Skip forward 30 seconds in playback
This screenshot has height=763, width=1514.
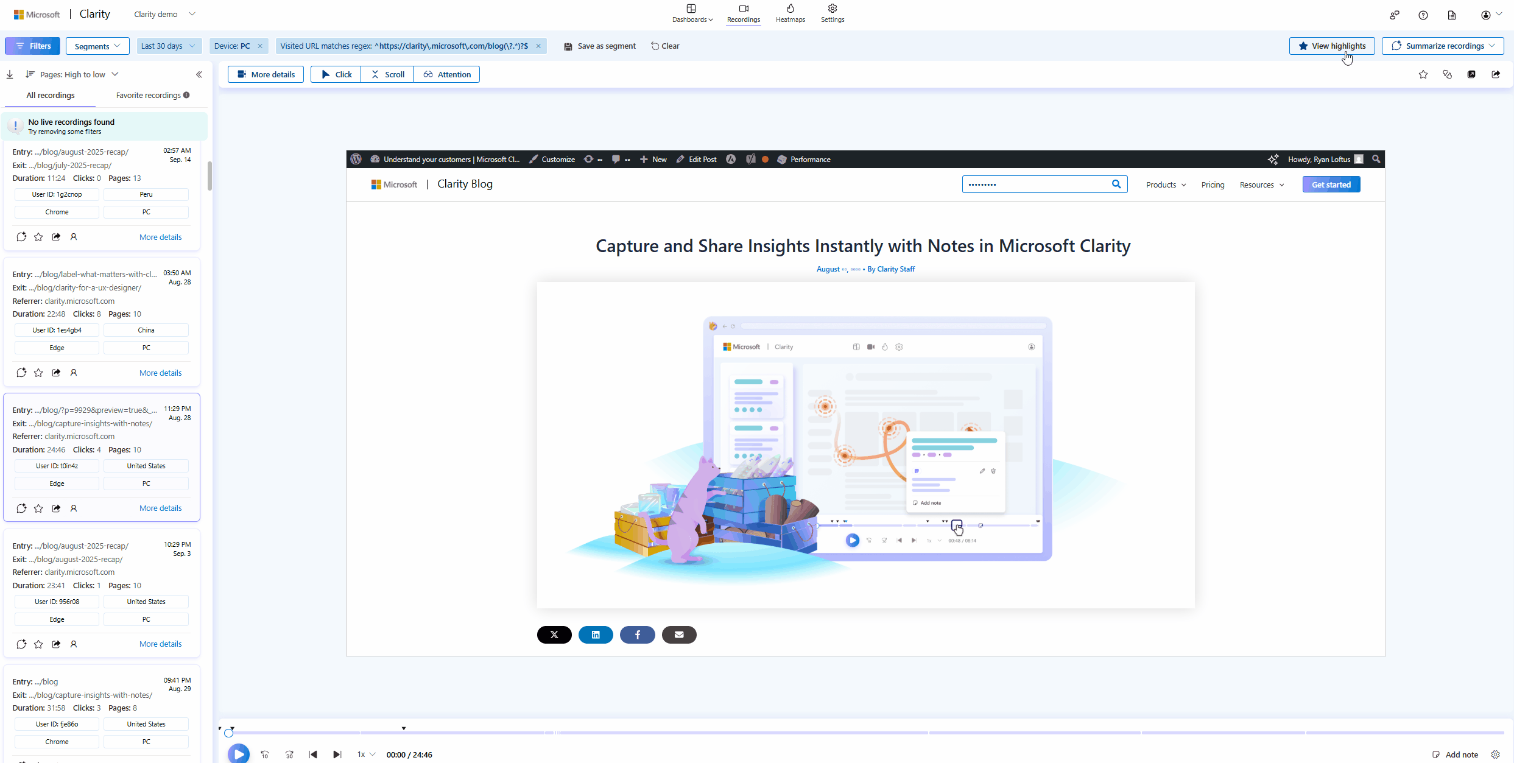289,754
